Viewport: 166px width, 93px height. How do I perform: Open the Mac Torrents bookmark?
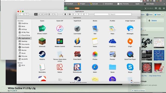(x=123, y=4)
